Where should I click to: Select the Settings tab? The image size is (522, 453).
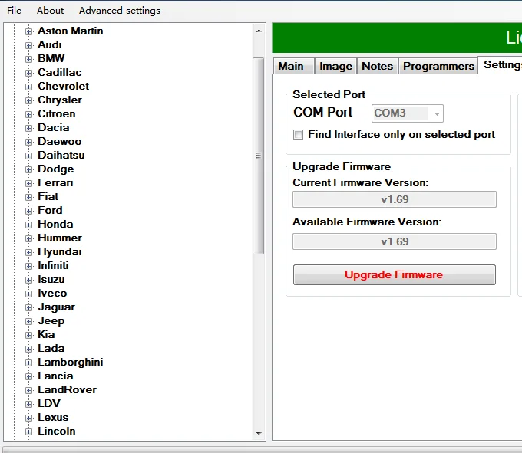(x=501, y=65)
